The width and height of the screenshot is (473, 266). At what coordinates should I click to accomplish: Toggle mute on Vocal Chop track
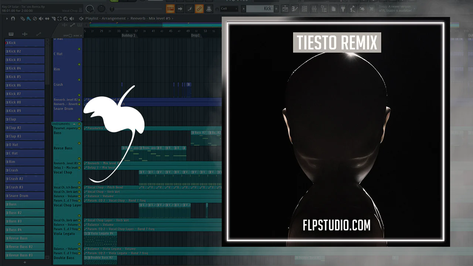tap(79, 183)
